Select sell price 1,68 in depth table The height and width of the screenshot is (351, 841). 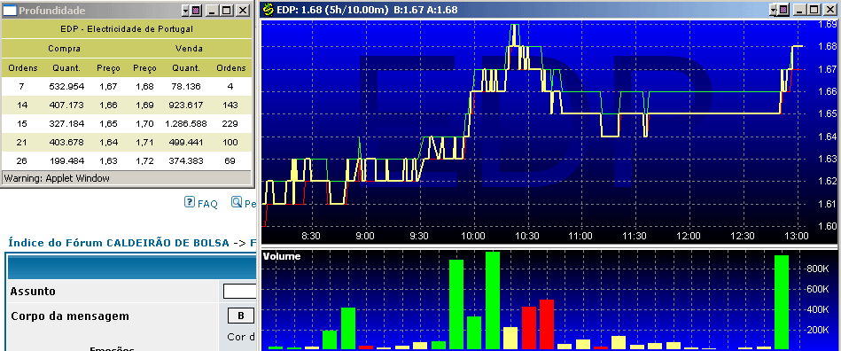144,86
